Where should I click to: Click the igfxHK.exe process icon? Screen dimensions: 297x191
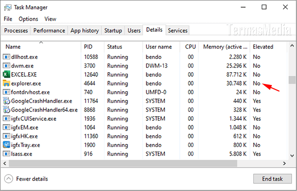(6, 136)
